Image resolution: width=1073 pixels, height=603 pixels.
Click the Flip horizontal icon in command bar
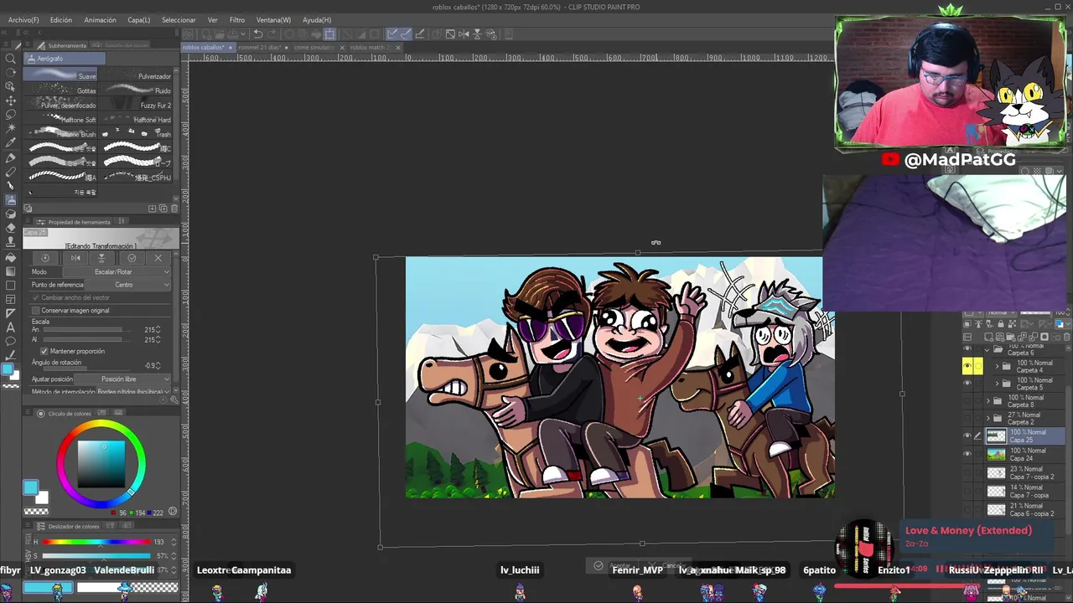(464, 34)
